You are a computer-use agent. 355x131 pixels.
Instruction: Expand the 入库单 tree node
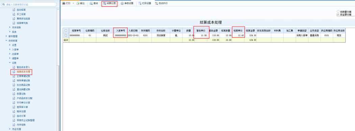10,50
